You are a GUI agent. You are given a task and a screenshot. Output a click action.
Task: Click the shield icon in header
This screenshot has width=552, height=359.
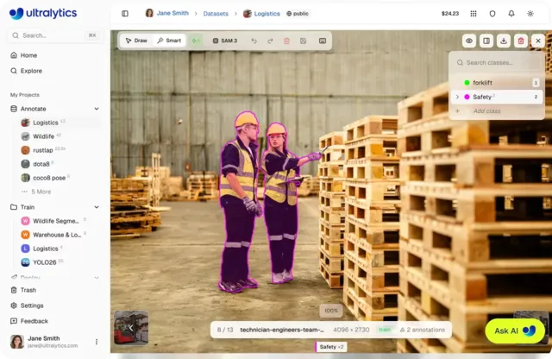(x=492, y=14)
